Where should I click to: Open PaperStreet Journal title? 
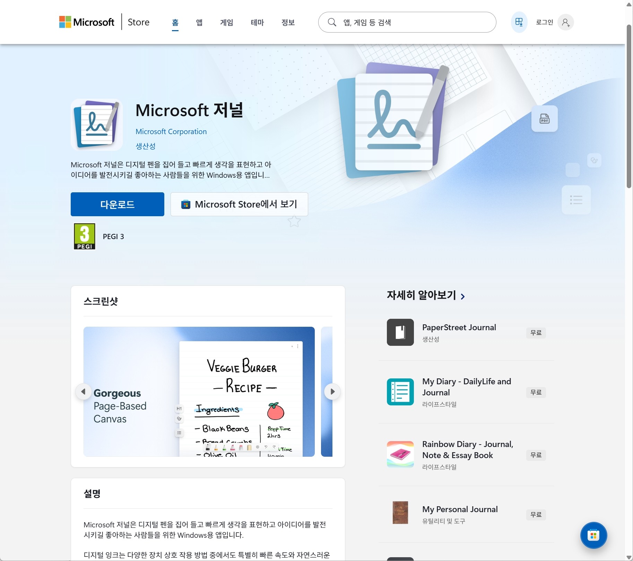tap(459, 327)
